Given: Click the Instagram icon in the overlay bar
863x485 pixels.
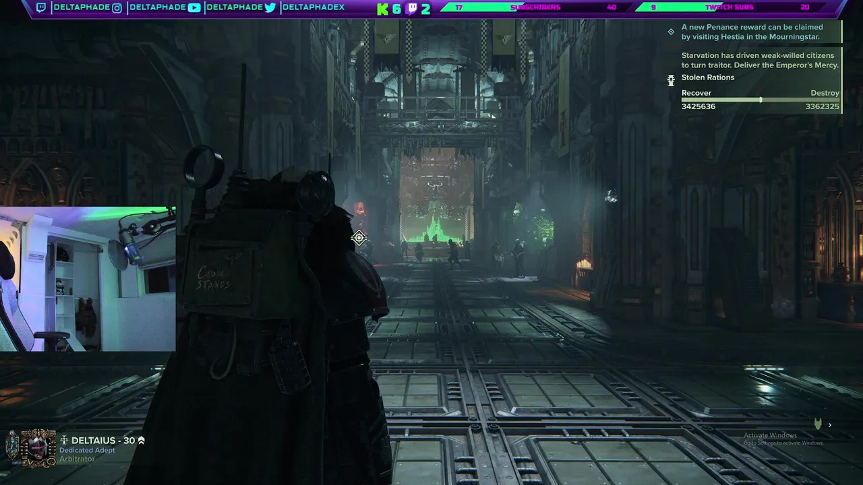Looking at the screenshot, I should [117, 8].
